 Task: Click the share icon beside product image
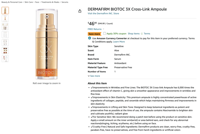click(x=80, y=11)
